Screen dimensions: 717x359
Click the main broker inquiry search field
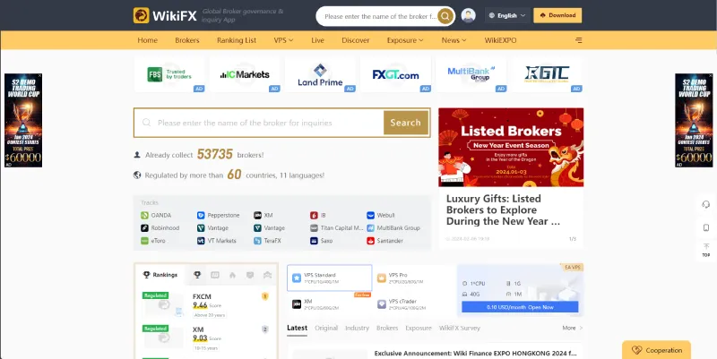(259, 123)
